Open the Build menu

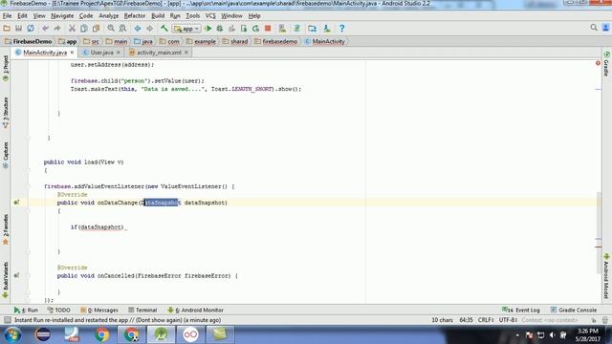158,16
